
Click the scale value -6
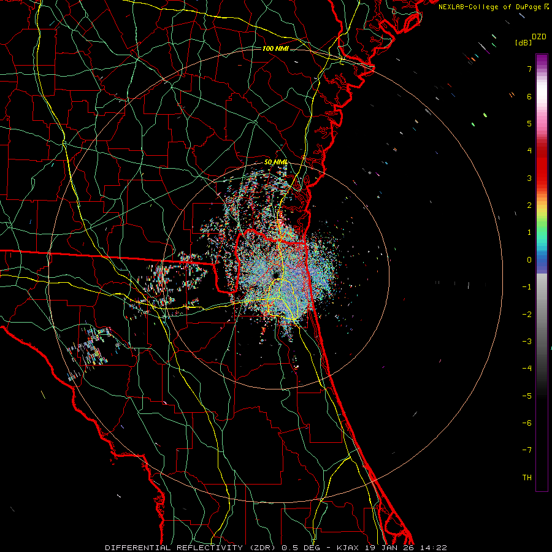click(527, 423)
